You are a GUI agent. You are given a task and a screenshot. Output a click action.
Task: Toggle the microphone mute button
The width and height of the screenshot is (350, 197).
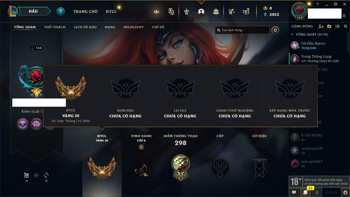tap(317, 192)
